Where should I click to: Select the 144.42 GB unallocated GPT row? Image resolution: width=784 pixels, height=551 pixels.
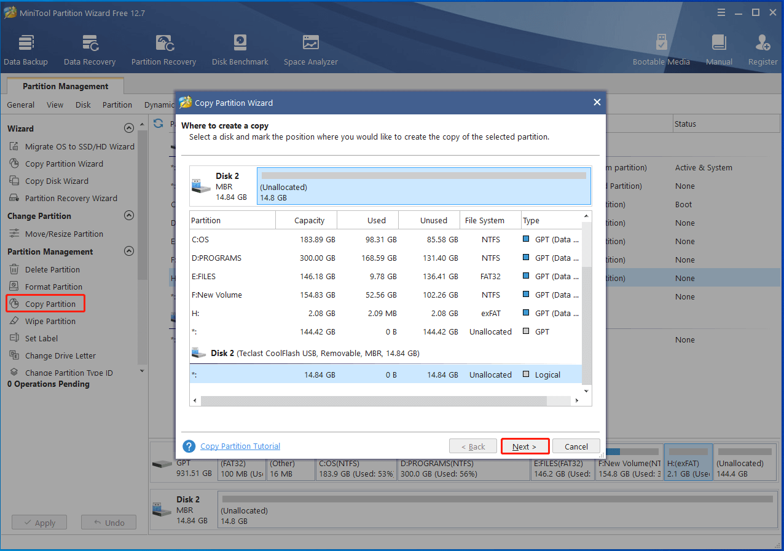386,331
